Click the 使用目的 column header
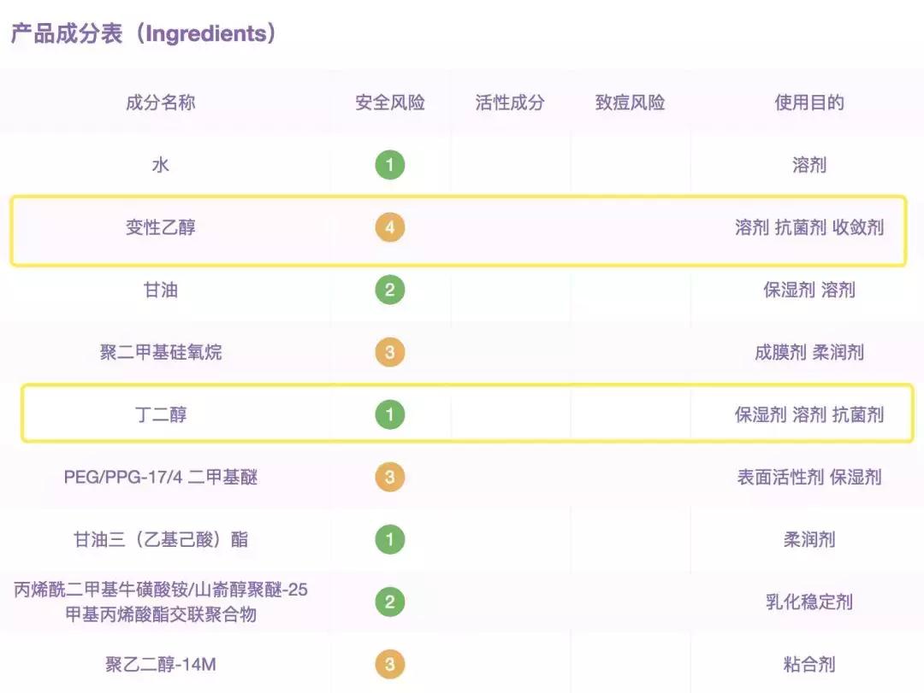This screenshot has height=693, width=924. [x=809, y=103]
